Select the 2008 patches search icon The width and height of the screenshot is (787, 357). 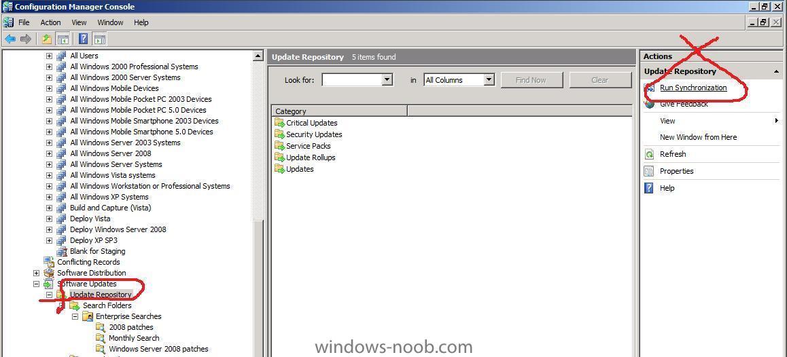[101, 327]
